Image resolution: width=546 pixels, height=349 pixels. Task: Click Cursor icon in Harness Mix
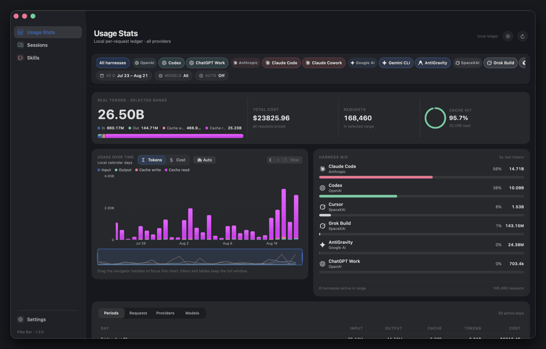click(322, 207)
